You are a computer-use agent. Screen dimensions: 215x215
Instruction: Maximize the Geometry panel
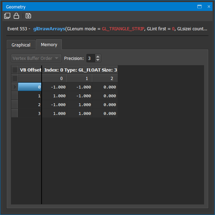coord(199,7)
